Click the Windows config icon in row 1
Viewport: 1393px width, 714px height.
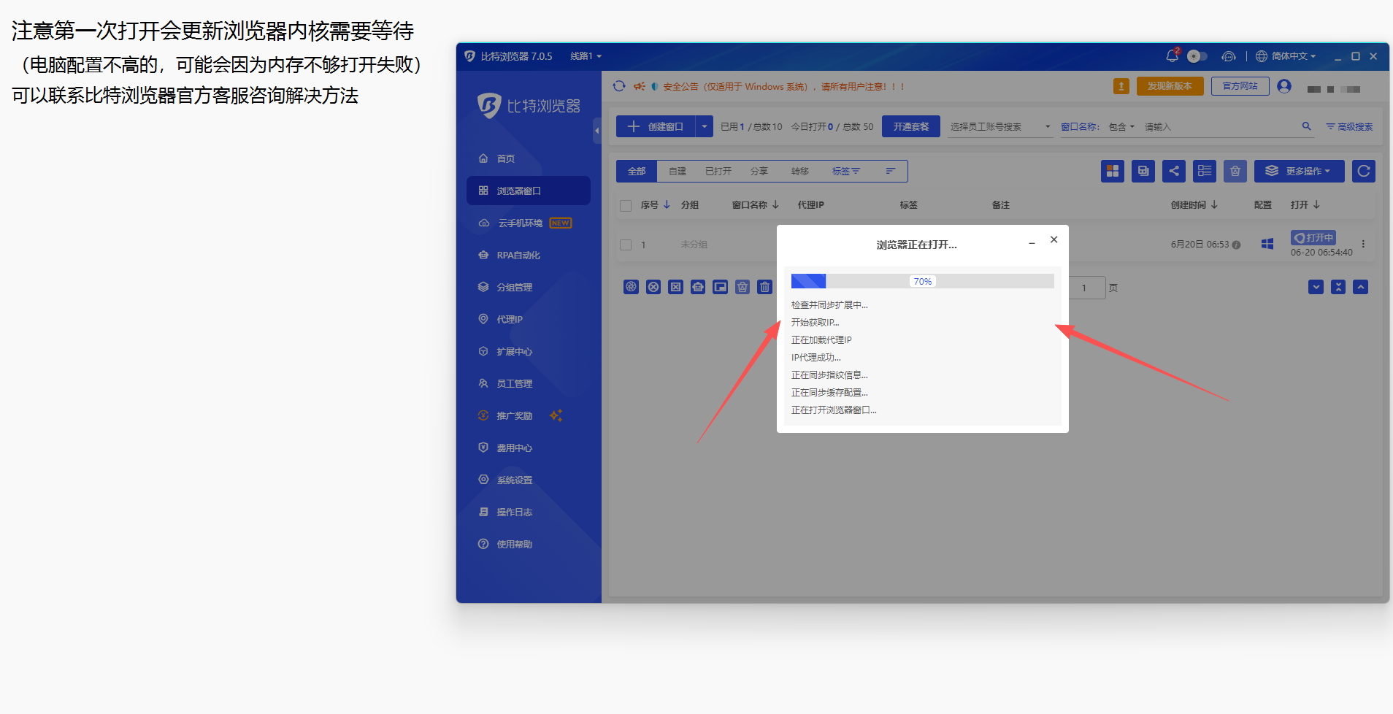(1267, 244)
